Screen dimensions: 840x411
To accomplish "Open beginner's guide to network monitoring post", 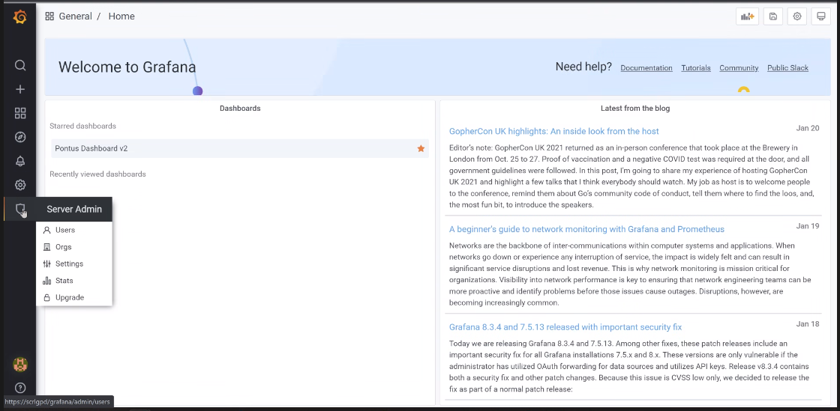I will point(586,229).
